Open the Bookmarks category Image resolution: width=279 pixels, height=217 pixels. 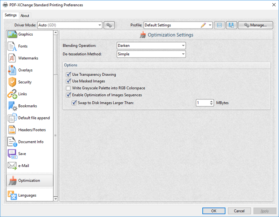(30, 106)
